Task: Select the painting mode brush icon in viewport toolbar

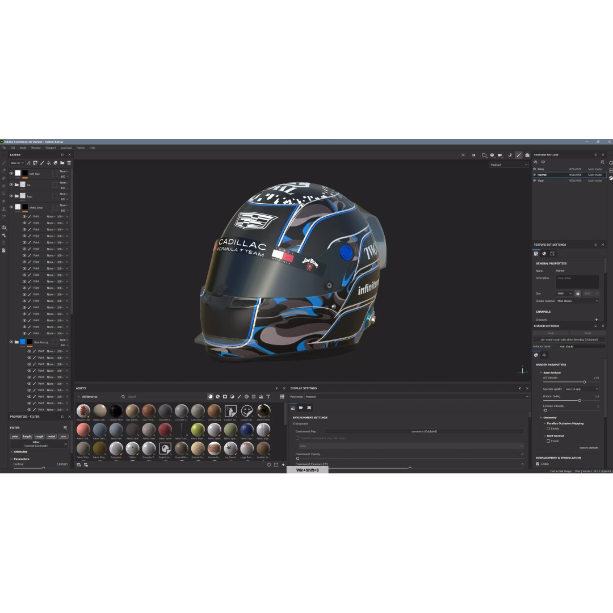Action: point(518,155)
